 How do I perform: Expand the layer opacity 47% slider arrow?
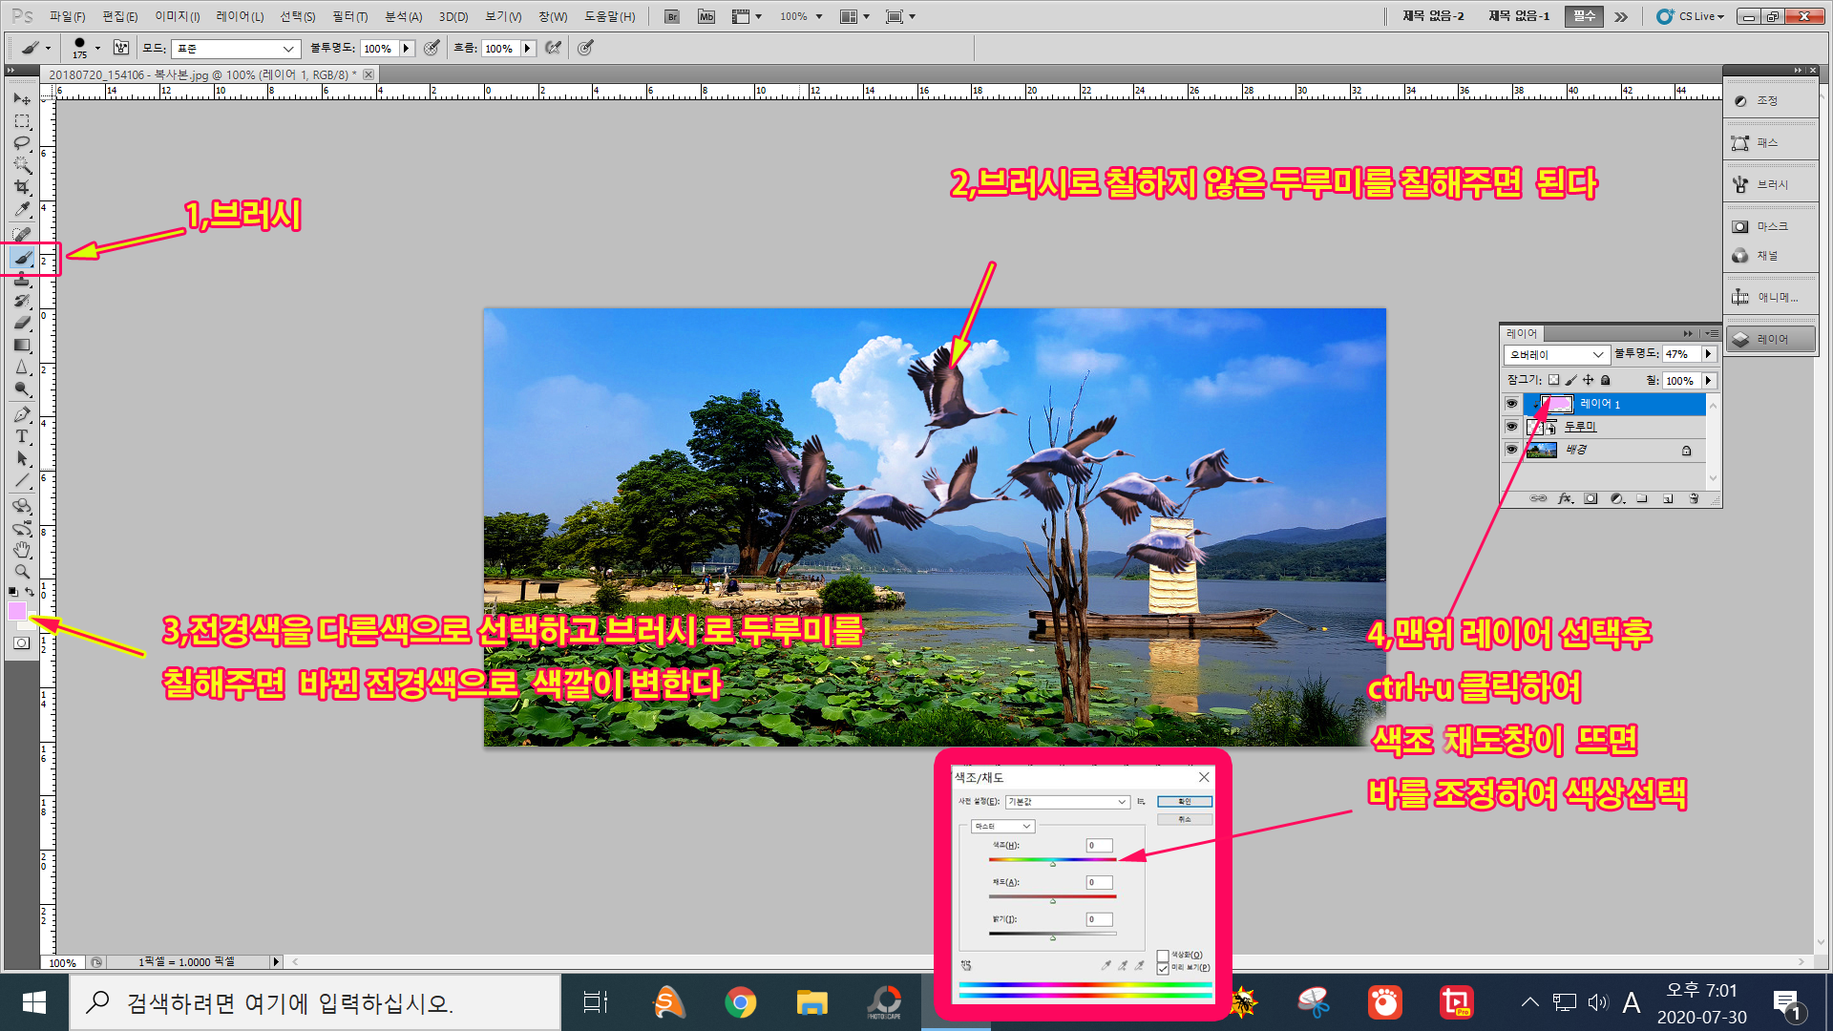1708,354
